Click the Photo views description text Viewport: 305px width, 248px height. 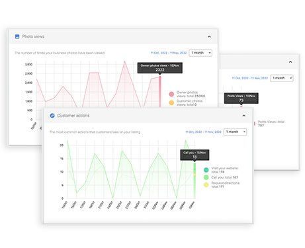(x=60, y=53)
